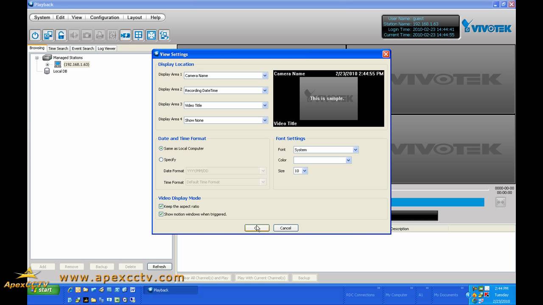Click the greyed speaker volume icon

74,36
